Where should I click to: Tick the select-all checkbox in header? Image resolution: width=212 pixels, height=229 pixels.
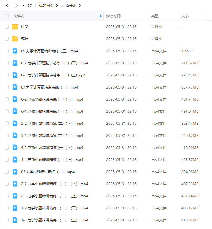point(7,16)
